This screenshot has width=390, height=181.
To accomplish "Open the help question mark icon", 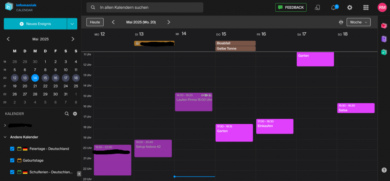I will point(384,170).
